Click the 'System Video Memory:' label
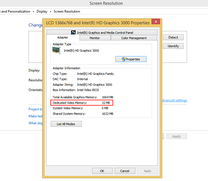This screenshot has height=181, width=208. tap(68, 108)
